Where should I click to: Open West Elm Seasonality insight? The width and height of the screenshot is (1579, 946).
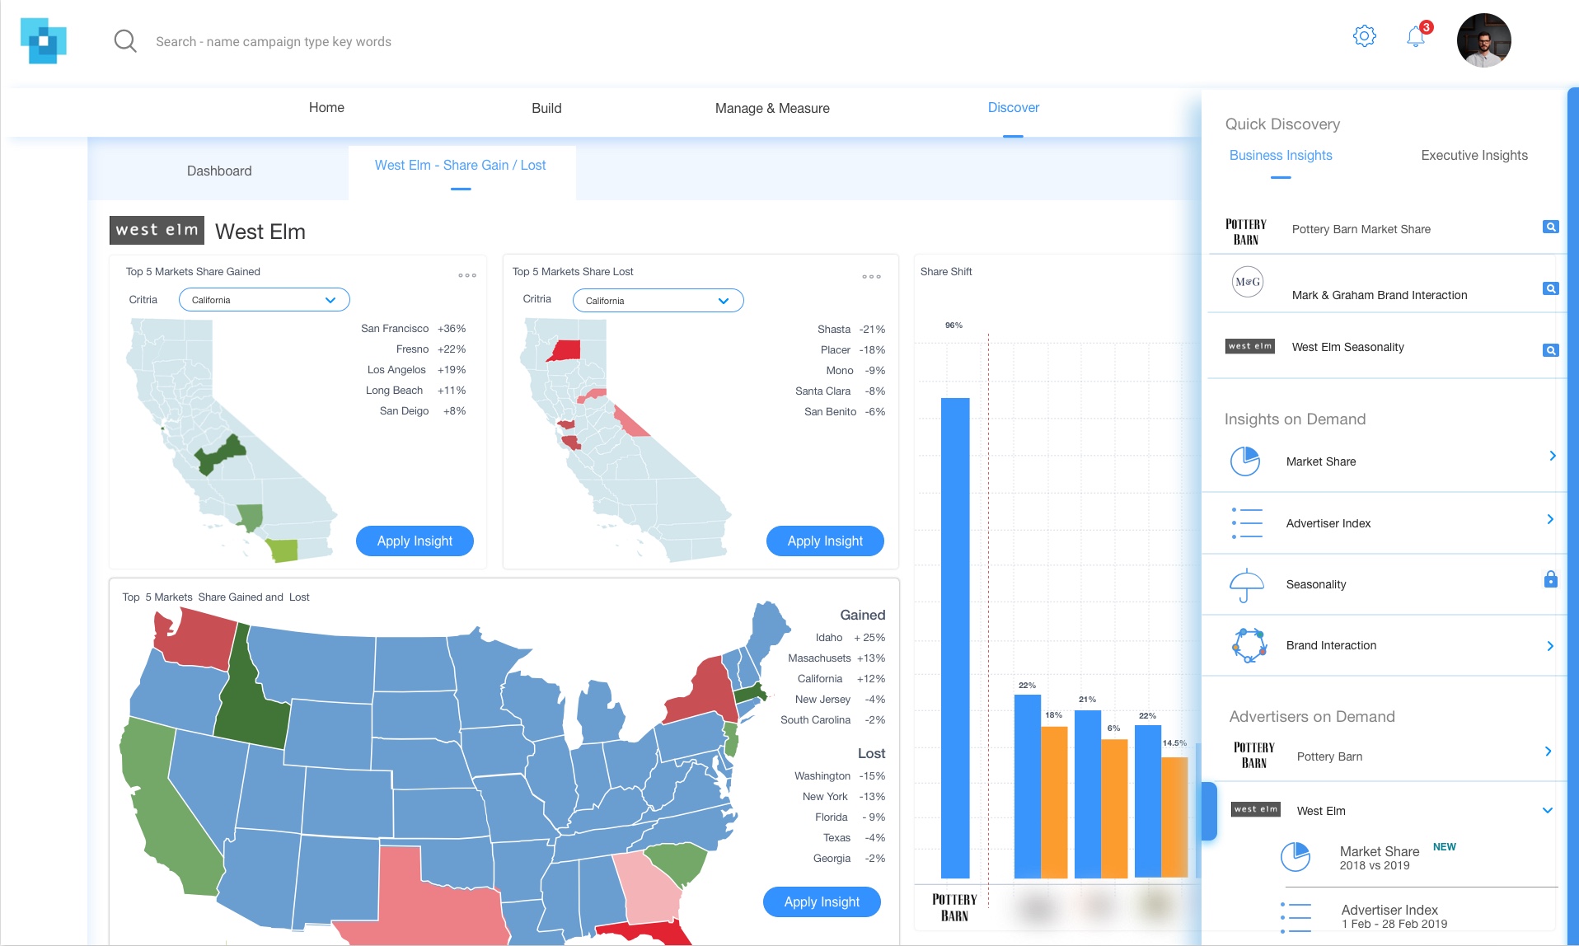[1347, 347]
